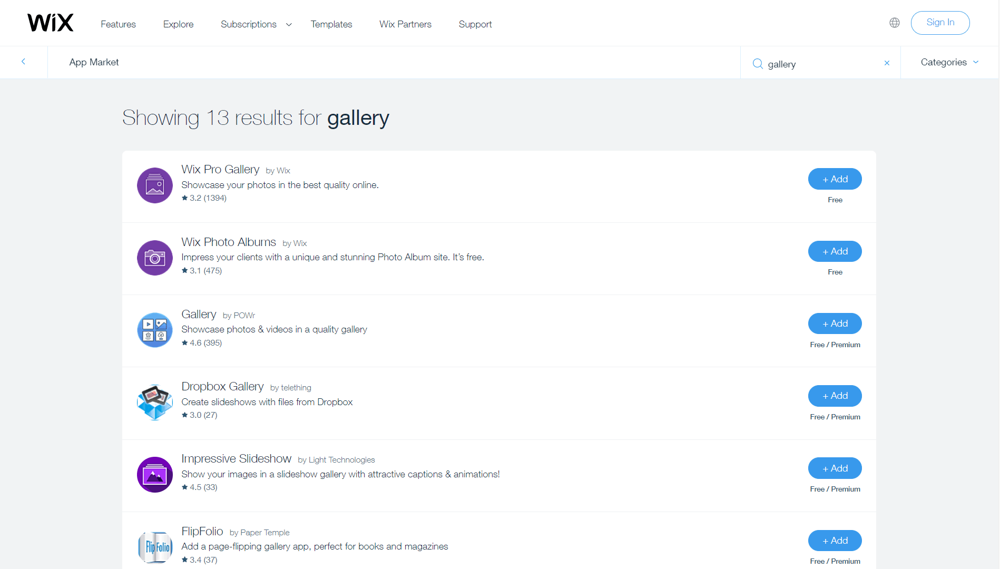Click the search magnifier icon
The image size is (1000, 569).
[x=758, y=64]
